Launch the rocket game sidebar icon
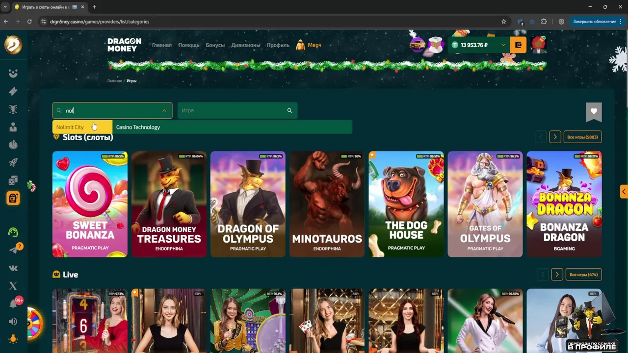The height and width of the screenshot is (353, 628). 13,162
